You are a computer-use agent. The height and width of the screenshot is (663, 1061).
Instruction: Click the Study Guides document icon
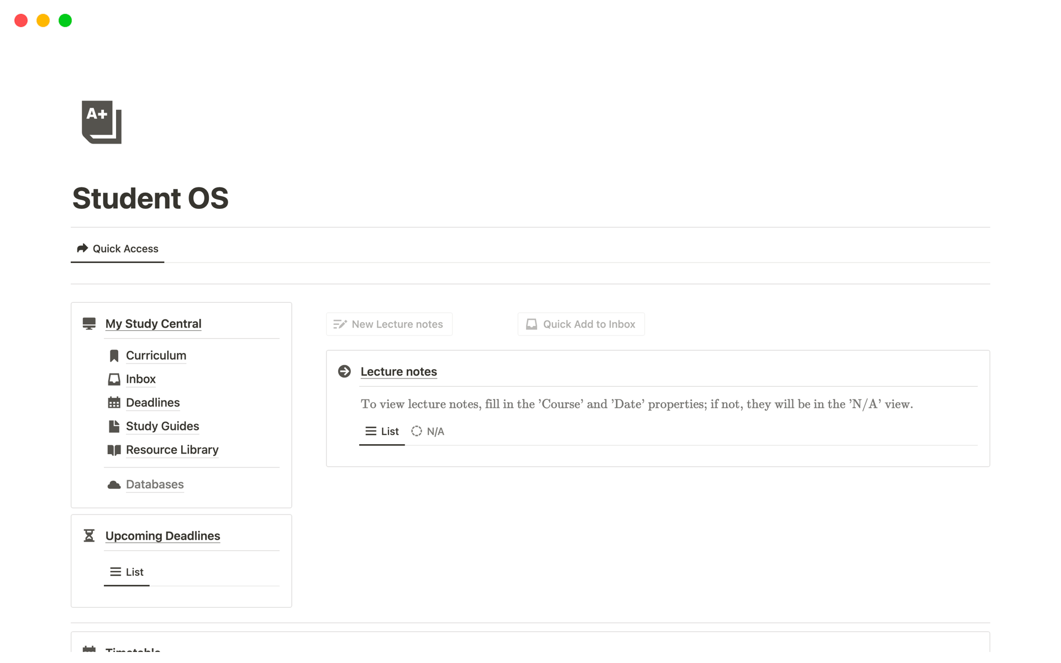[114, 425]
